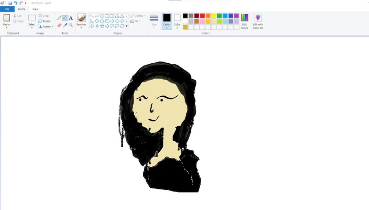Activate the Color 1 foreground swatch

coord(167,21)
